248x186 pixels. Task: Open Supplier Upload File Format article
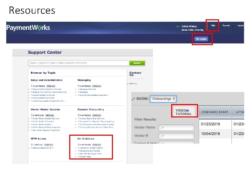[44, 95]
